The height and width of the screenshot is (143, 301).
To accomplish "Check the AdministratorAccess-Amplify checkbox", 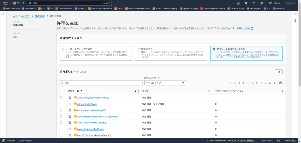I will click(x=61, y=110).
